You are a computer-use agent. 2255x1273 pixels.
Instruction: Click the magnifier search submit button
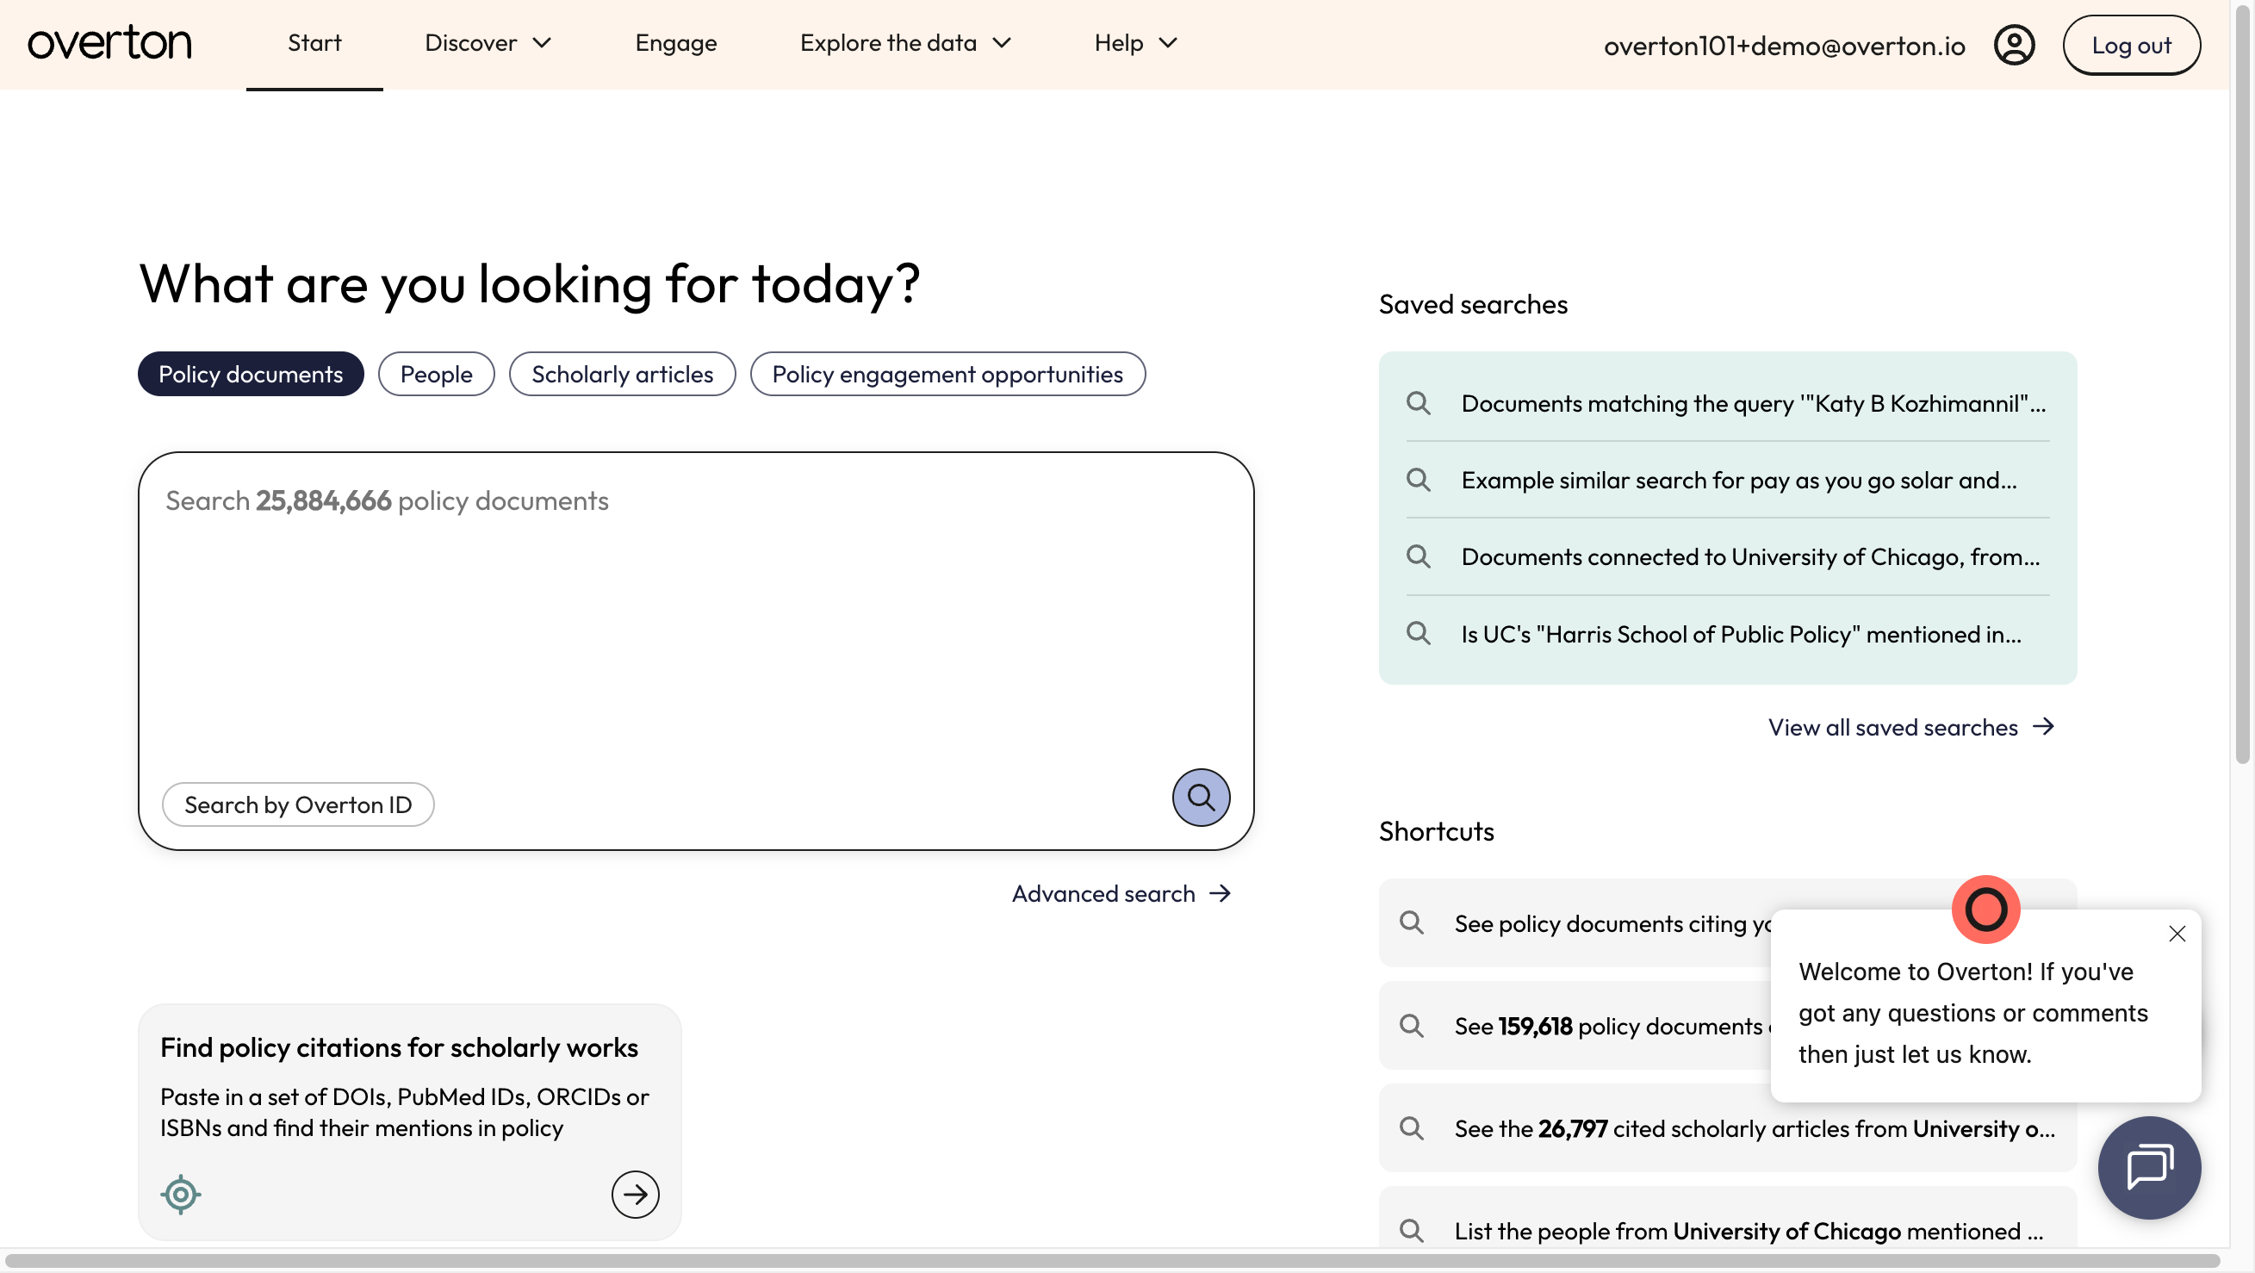click(x=1201, y=797)
